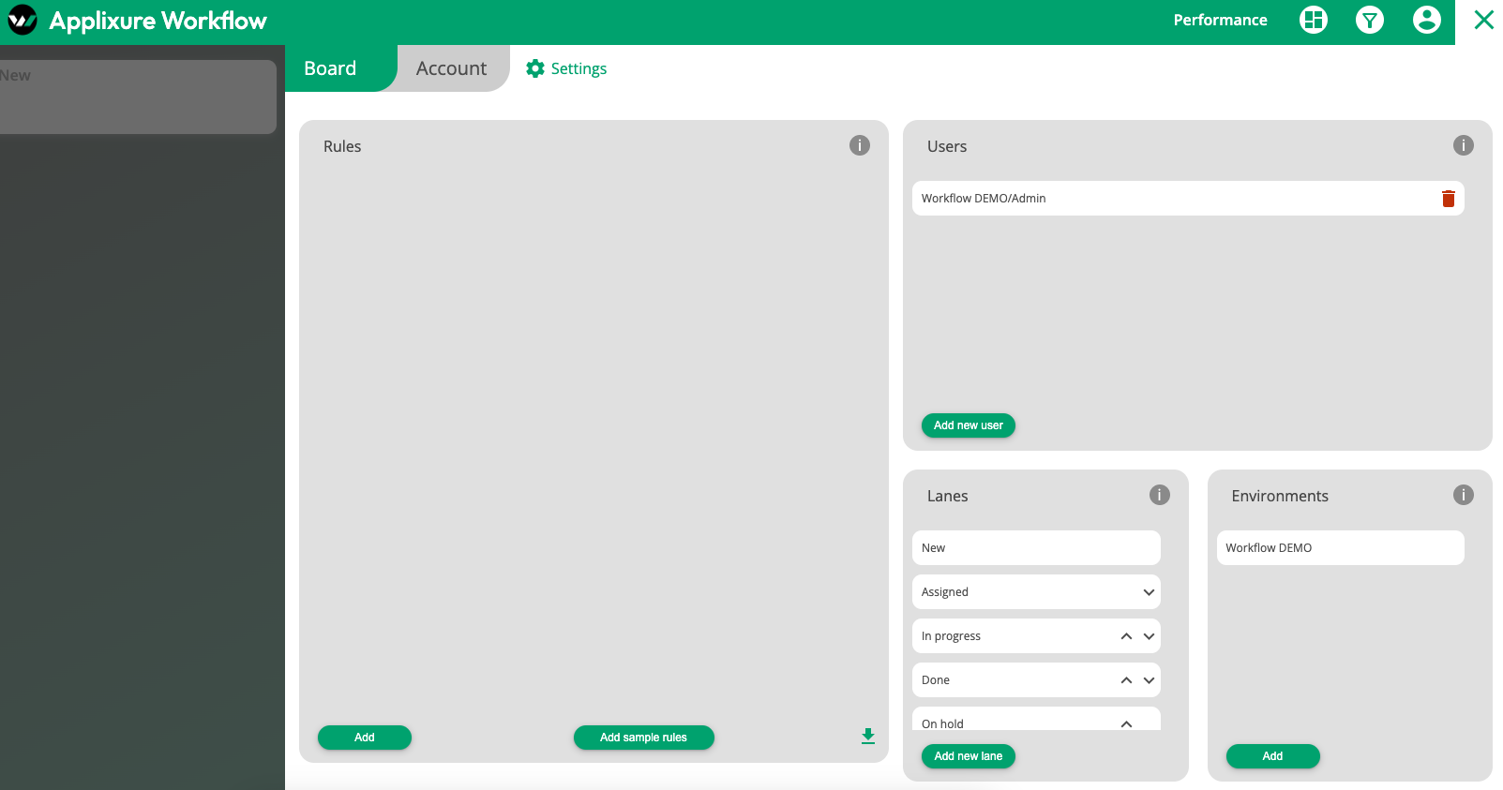Delete the Workflow DEMO/Admin user
The image size is (1503, 790).
pos(1449,199)
